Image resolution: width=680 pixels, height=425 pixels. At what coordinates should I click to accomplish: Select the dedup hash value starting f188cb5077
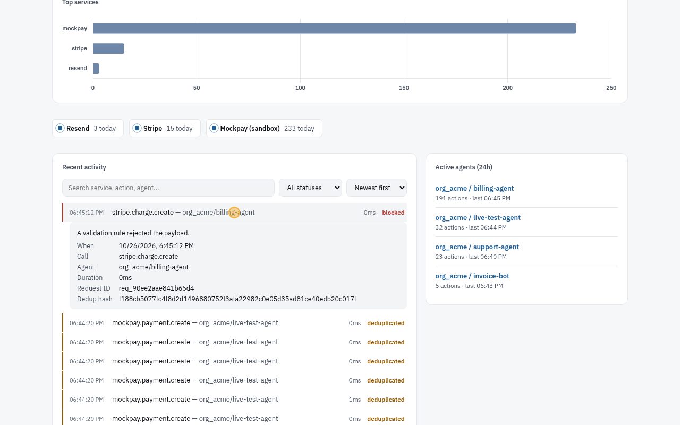pyautogui.click(x=237, y=299)
